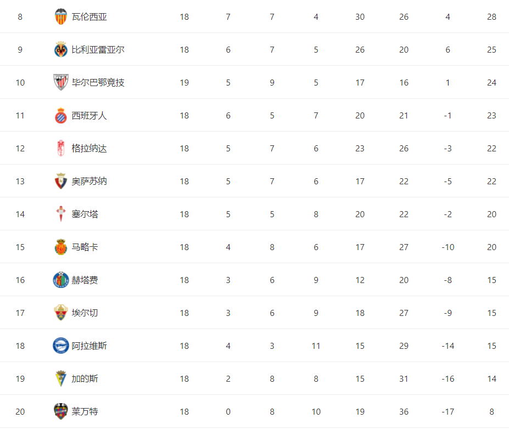
Task: Click the Mallorca crest icon
Action: 61,247
